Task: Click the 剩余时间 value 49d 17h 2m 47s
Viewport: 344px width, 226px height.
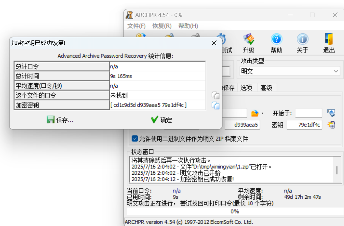Action: (303, 197)
